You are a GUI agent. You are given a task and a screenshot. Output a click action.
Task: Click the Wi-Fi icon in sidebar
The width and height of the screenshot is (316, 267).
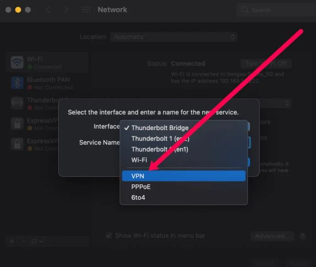point(17,62)
